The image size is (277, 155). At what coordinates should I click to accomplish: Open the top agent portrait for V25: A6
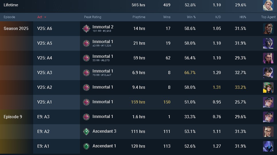tap(268, 28)
